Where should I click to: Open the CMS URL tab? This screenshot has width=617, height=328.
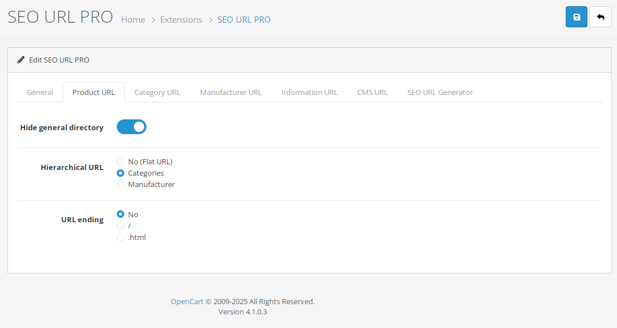(372, 92)
